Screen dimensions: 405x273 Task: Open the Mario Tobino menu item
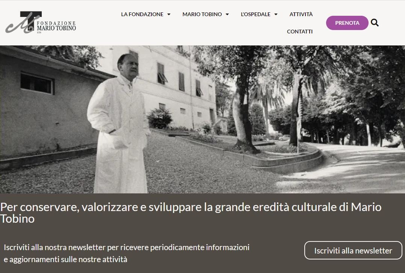pos(202,14)
